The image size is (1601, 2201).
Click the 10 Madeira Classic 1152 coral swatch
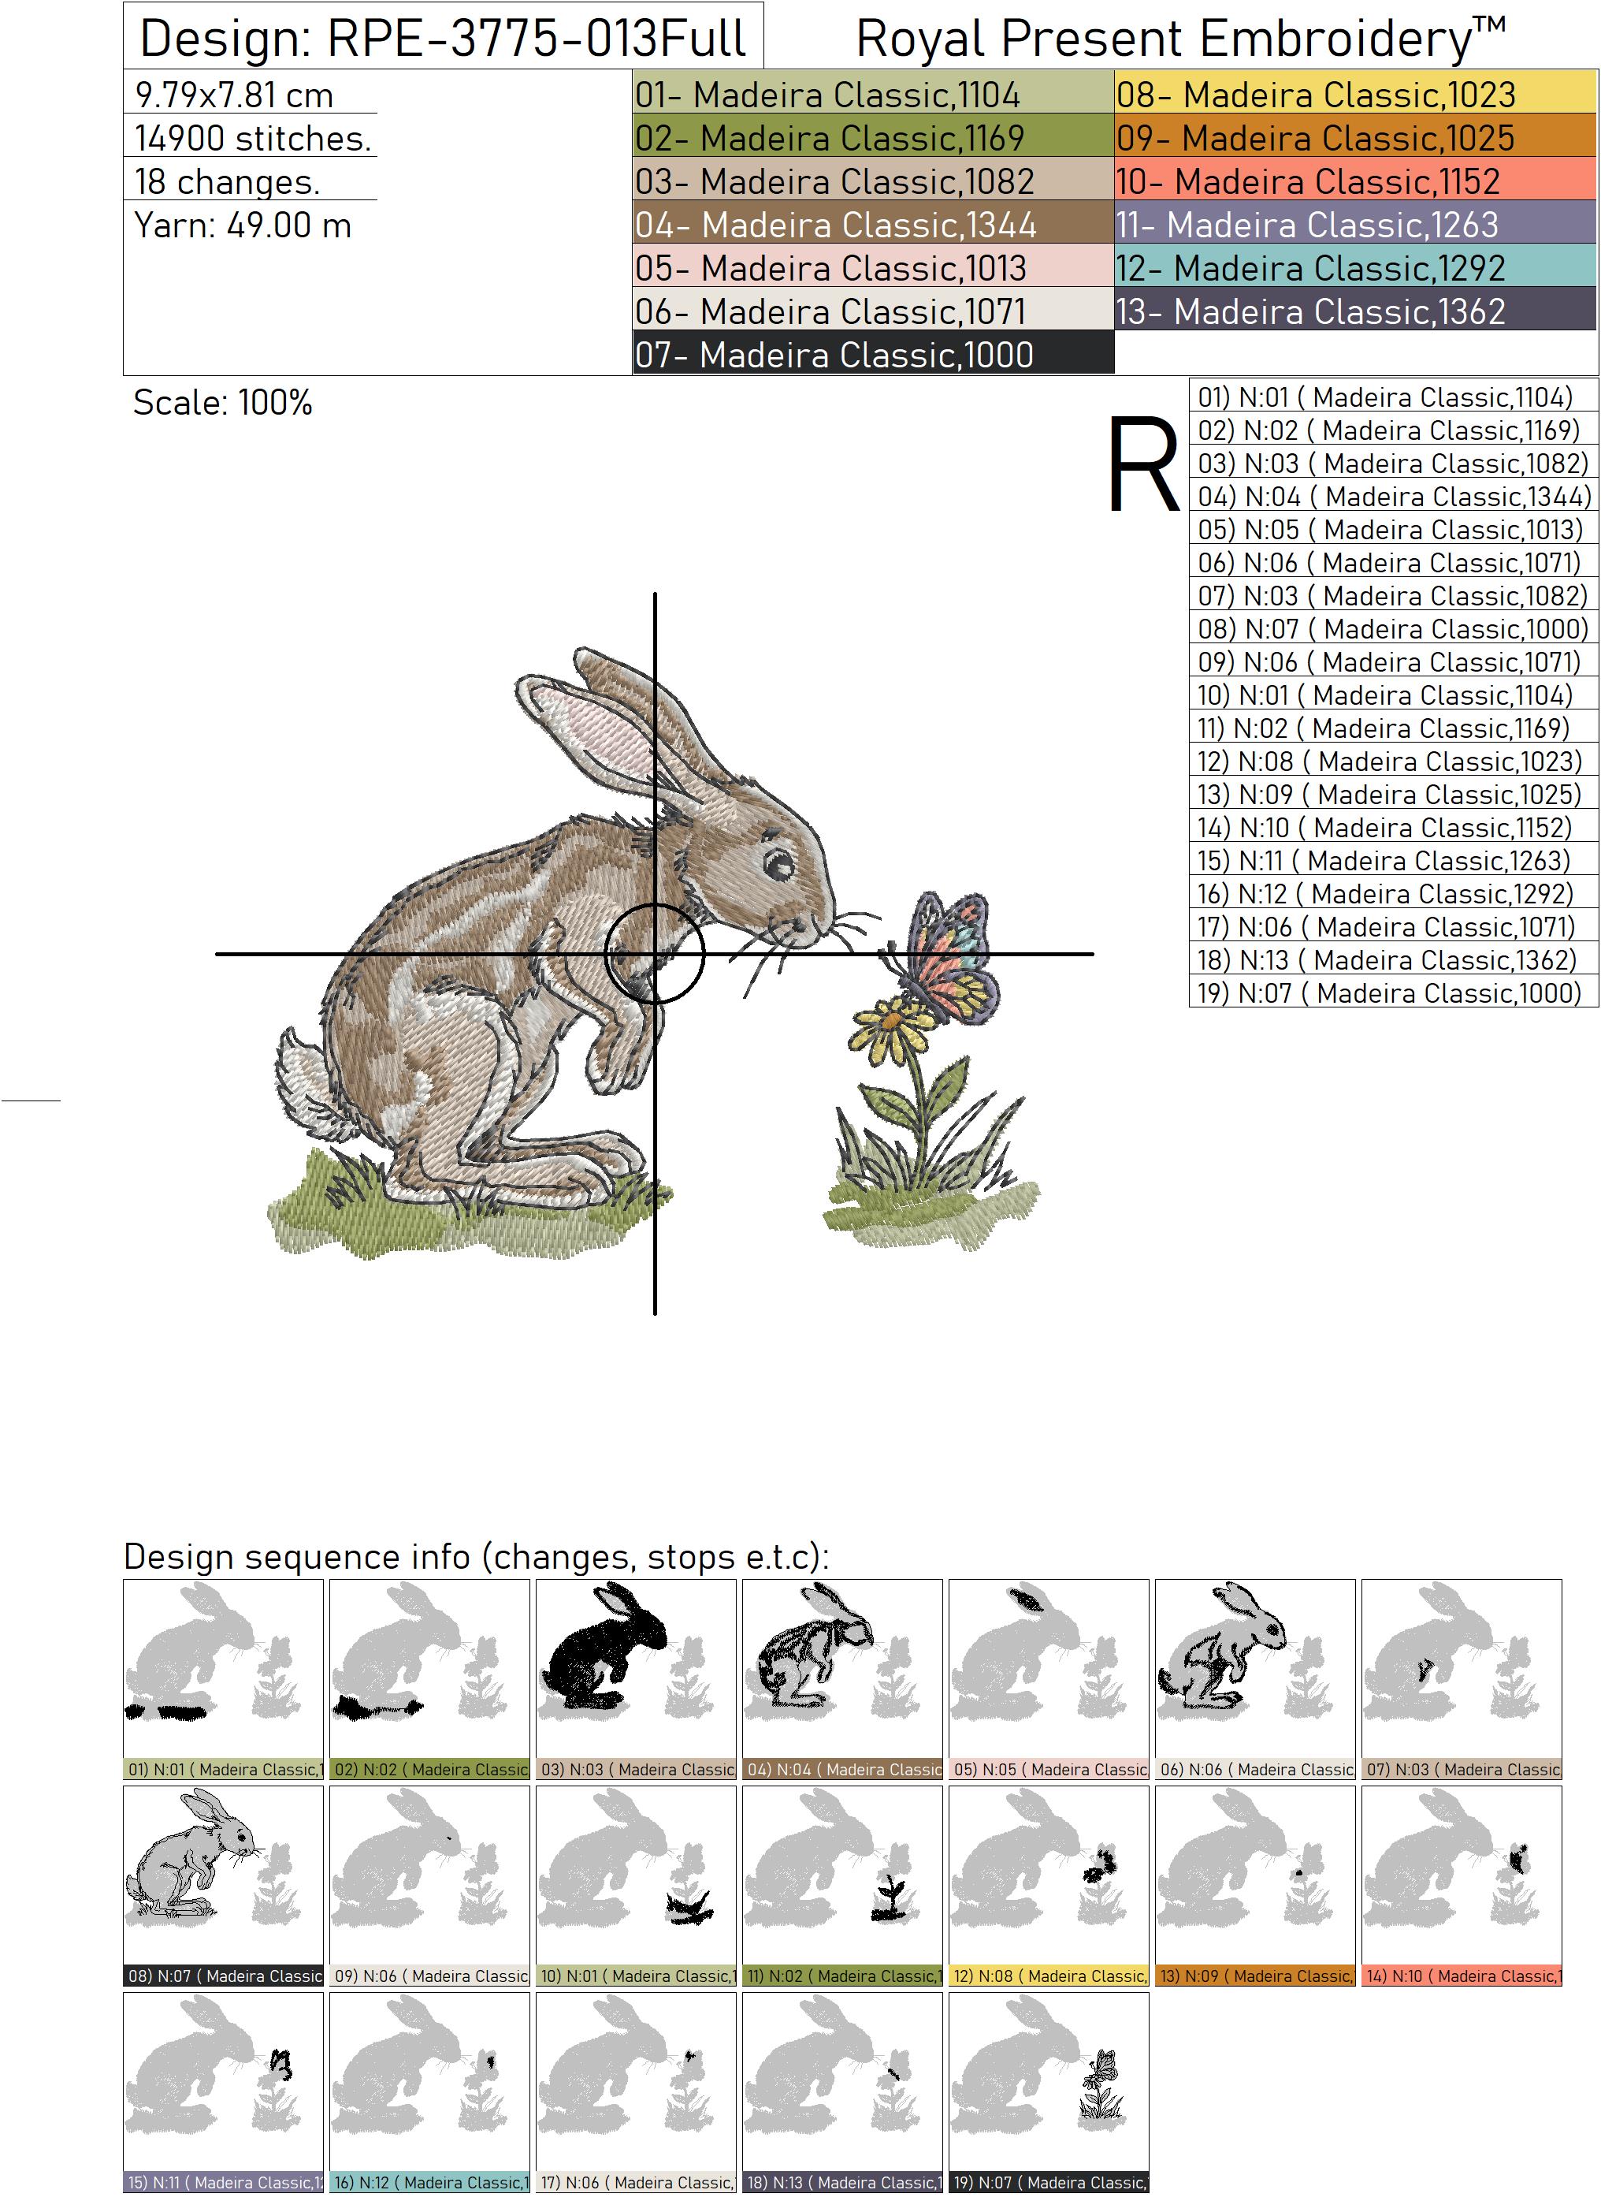click(x=1354, y=181)
